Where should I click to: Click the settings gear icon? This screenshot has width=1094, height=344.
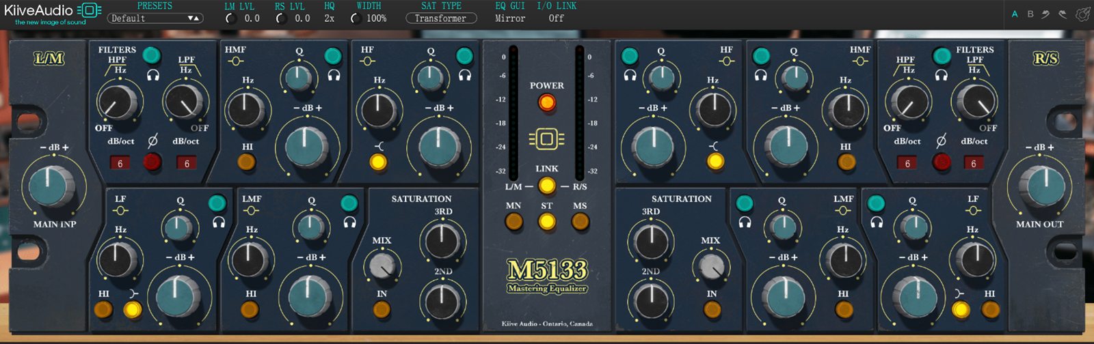pos(1082,14)
